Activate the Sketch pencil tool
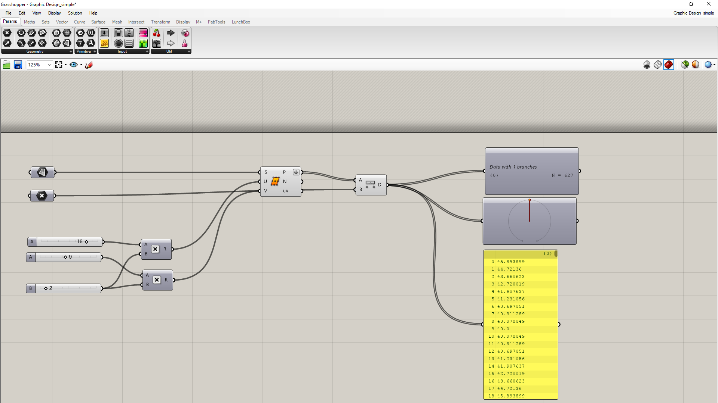The image size is (718, 403). coord(89,65)
